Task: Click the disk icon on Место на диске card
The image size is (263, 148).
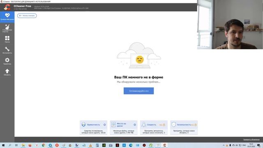Action: [x=113, y=125]
